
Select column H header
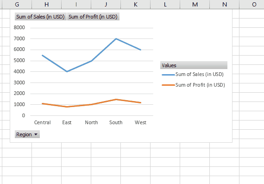47,4
